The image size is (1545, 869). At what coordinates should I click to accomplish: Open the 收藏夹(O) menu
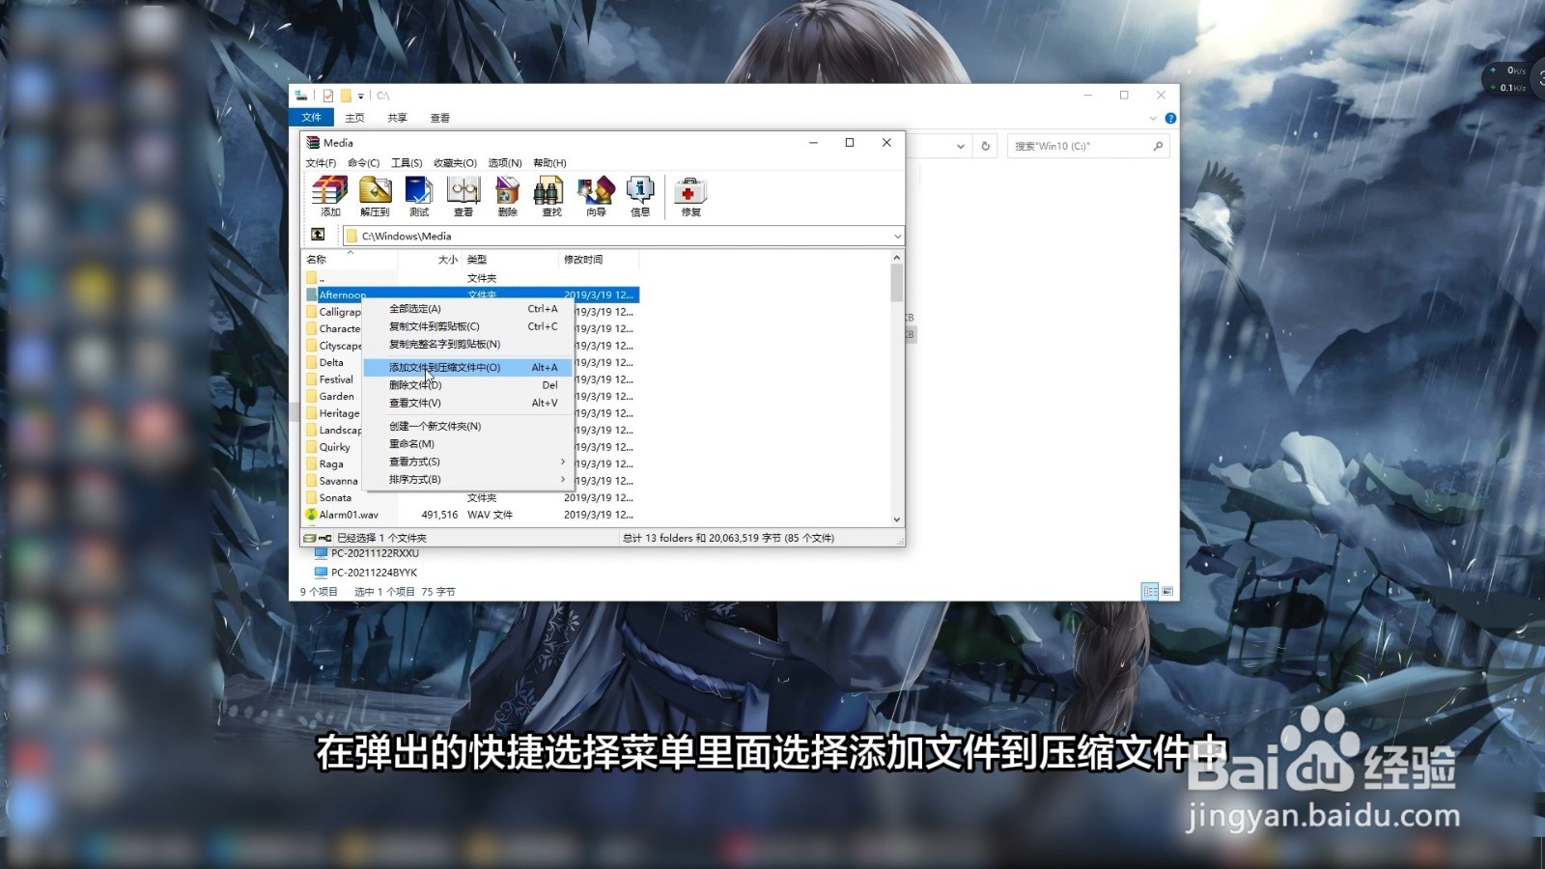click(455, 163)
